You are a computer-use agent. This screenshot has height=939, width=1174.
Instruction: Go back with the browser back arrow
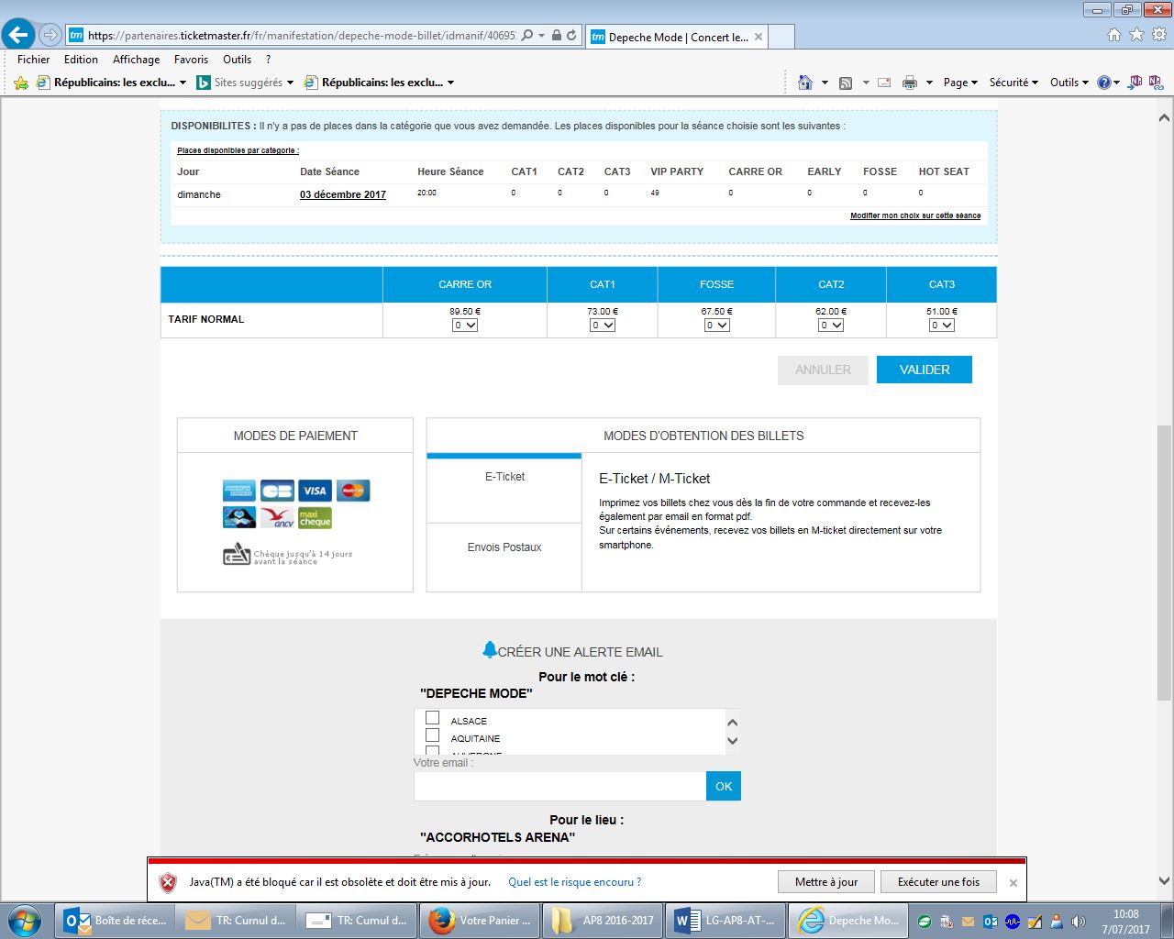18,35
